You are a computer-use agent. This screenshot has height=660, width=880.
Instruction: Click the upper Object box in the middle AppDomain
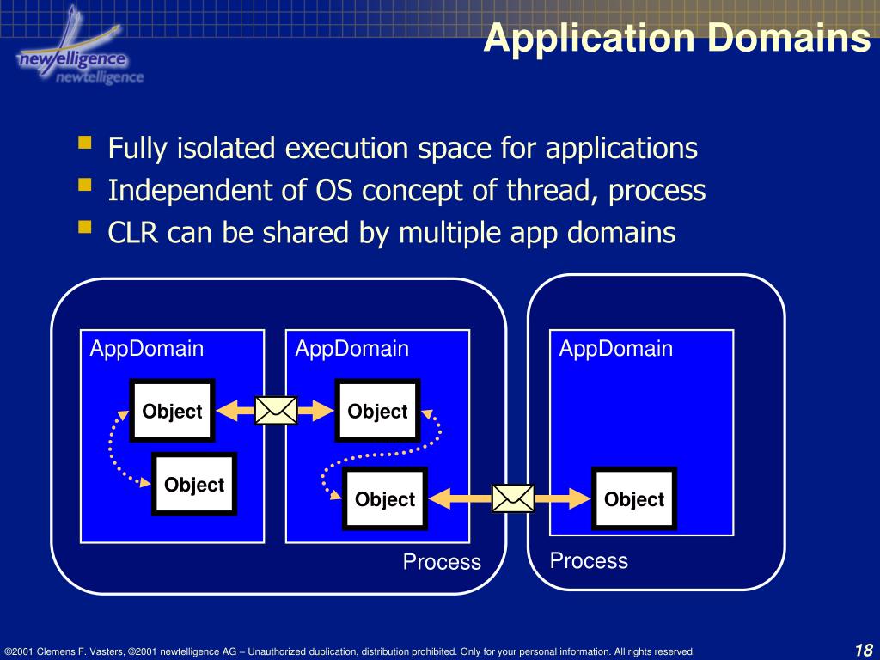(x=378, y=411)
